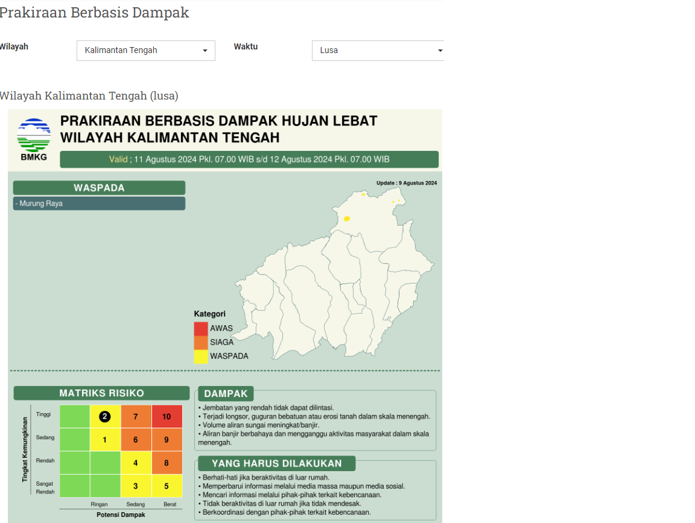Viewport: 695px width, 523px height.
Task: Click the 'Berat' column label
Action: (x=170, y=504)
